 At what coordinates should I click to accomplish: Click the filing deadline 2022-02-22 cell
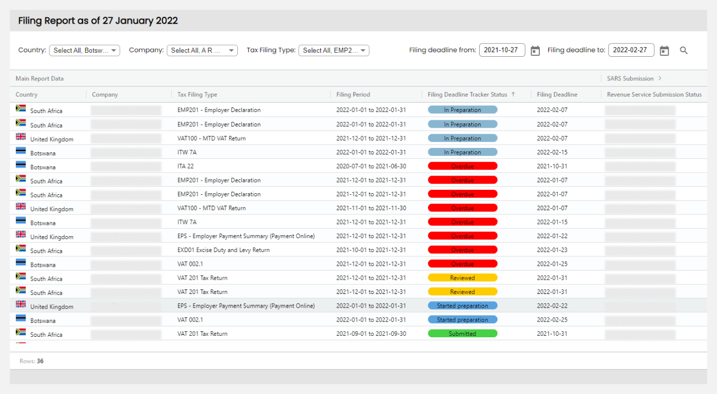click(x=552, y=306)
